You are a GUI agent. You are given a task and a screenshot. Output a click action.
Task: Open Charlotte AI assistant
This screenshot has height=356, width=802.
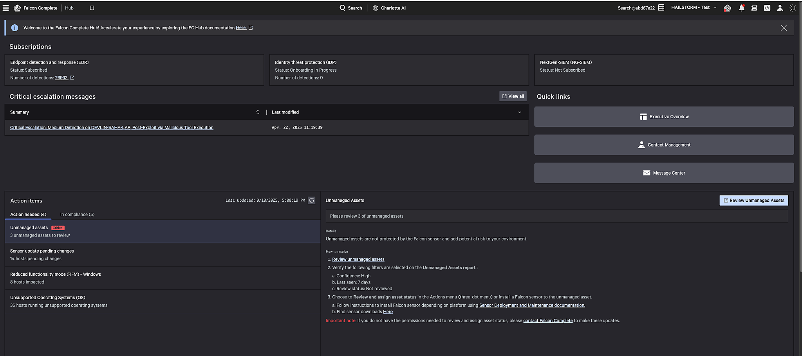(x=389, y=8)
